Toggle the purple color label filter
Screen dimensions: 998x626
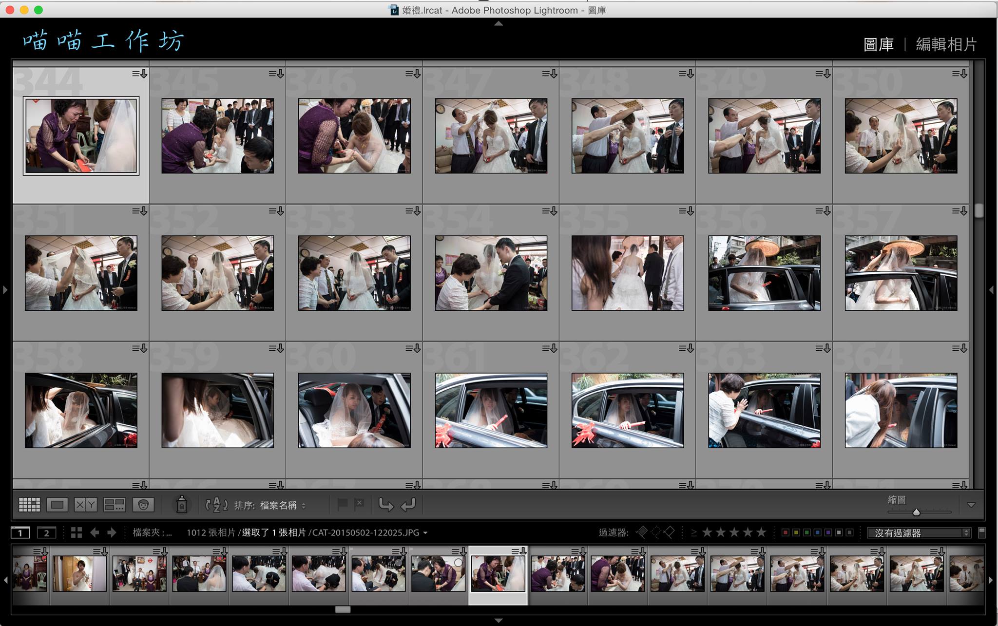(828, 532)
